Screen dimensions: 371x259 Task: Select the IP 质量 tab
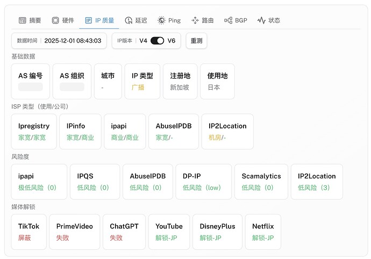[x=99, y=20]
